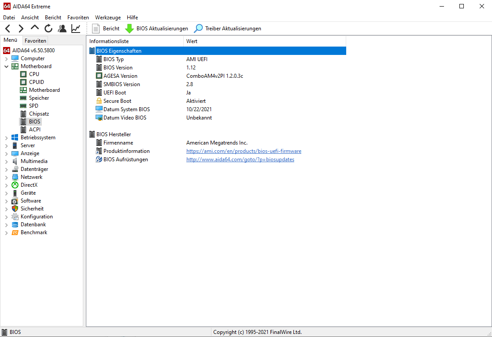
Task: Expand the Netzwerk tree node
Action: pos(6,177)
